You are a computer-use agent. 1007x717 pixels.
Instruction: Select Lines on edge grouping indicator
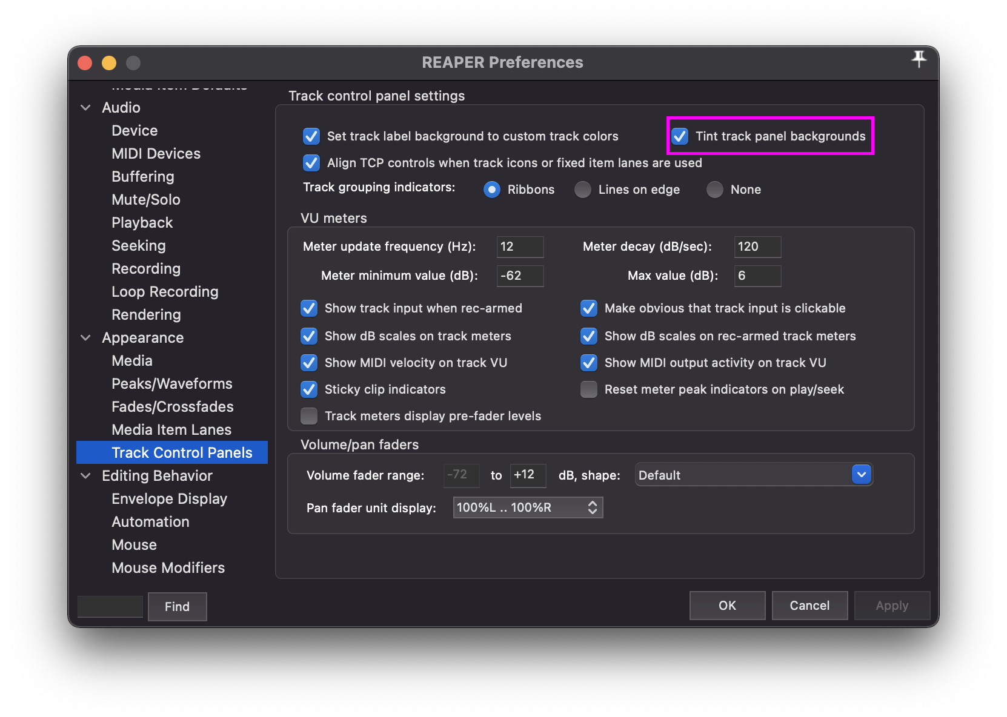click(x=583, y=190)
